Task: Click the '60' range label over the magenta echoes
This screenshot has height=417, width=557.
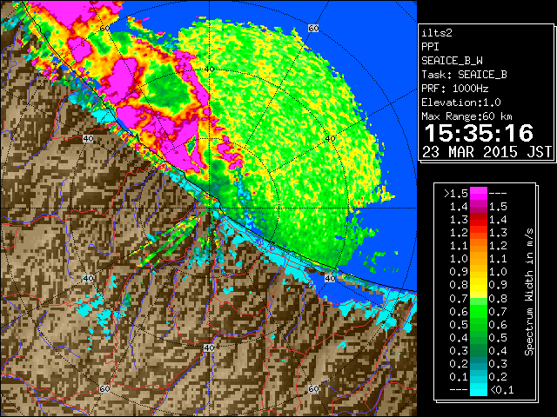Action: coord(104,29)
